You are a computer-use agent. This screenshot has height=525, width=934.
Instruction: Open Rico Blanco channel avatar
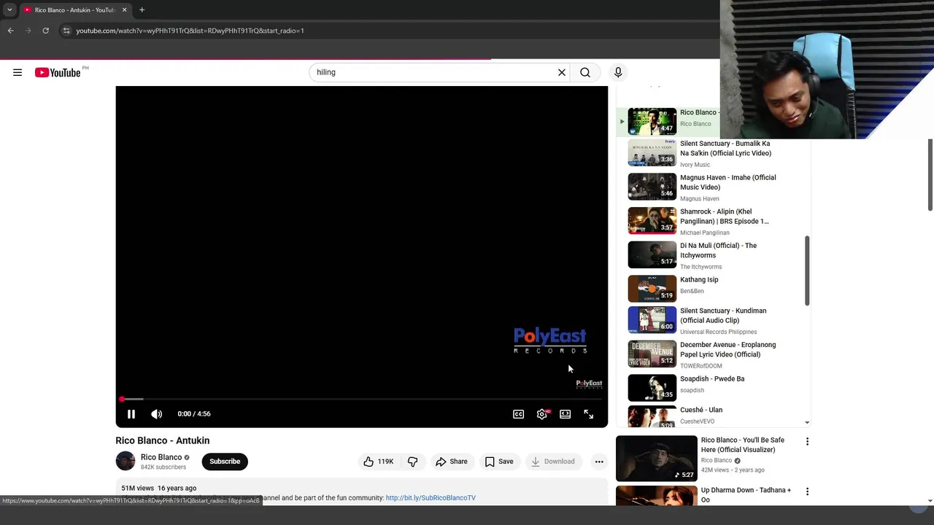coord(126,461)
